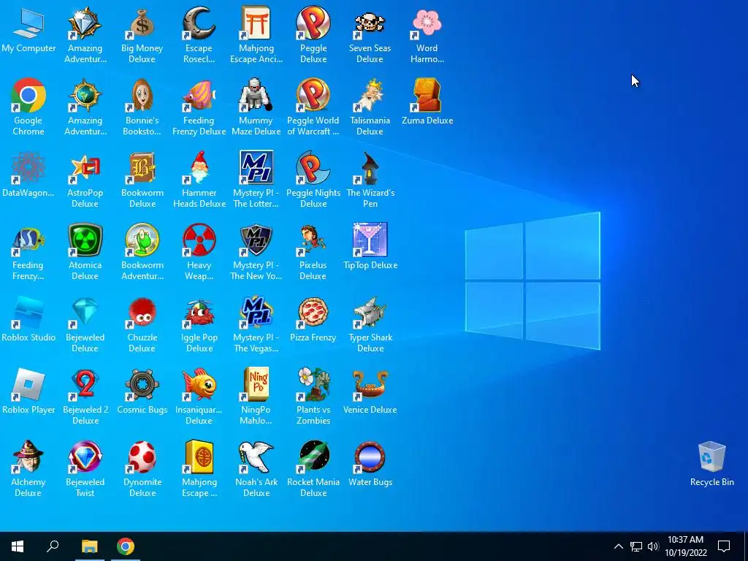Open network status tray icon
Image resolution: width=748 pixels, height=561 pixels.
click(x=636, y=546)
